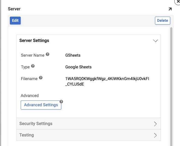The width and height of the screenshot is (180, 146).
Task: Click the Server panel heading text
Action: click(x=14, y=9)
